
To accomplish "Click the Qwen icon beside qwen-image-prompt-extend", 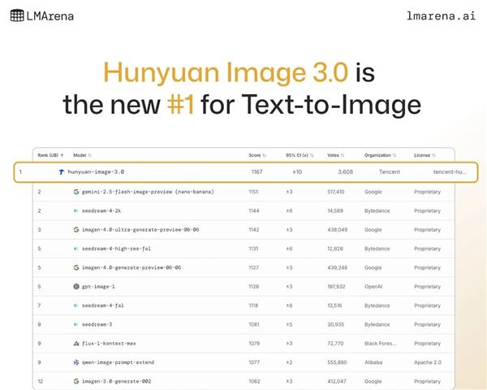I will [76, 362].
